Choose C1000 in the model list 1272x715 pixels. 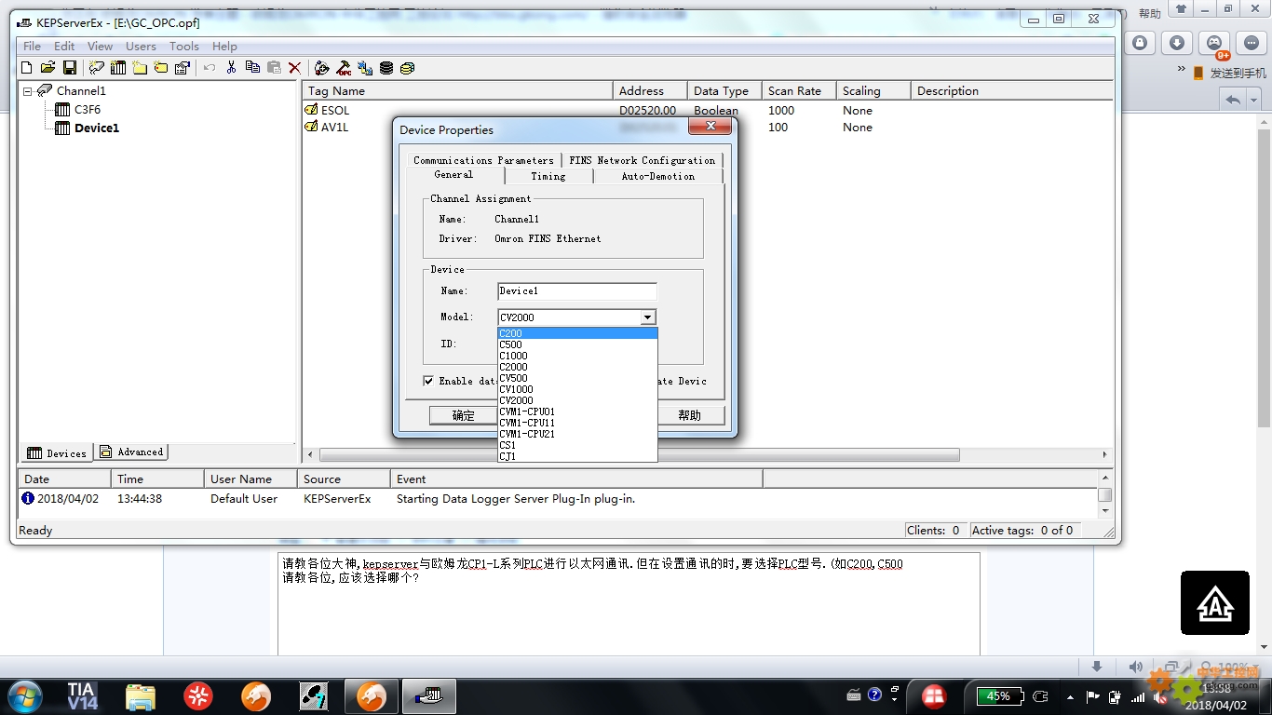click(577, 356)
